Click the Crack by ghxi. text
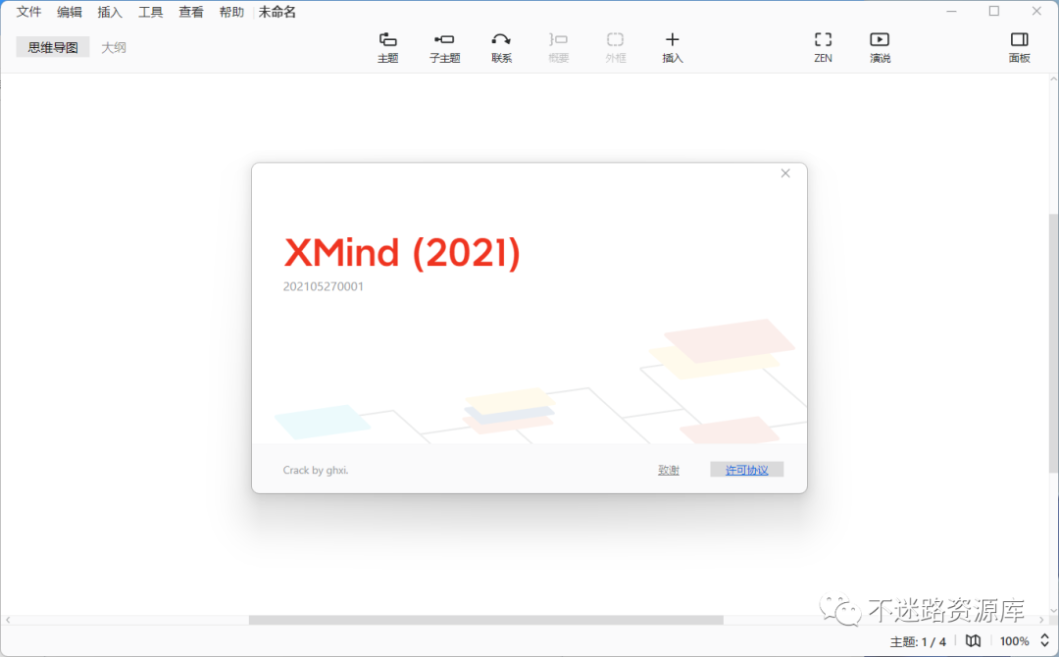Viewport: 1059px width, 657px height. (x=316, y=470)
